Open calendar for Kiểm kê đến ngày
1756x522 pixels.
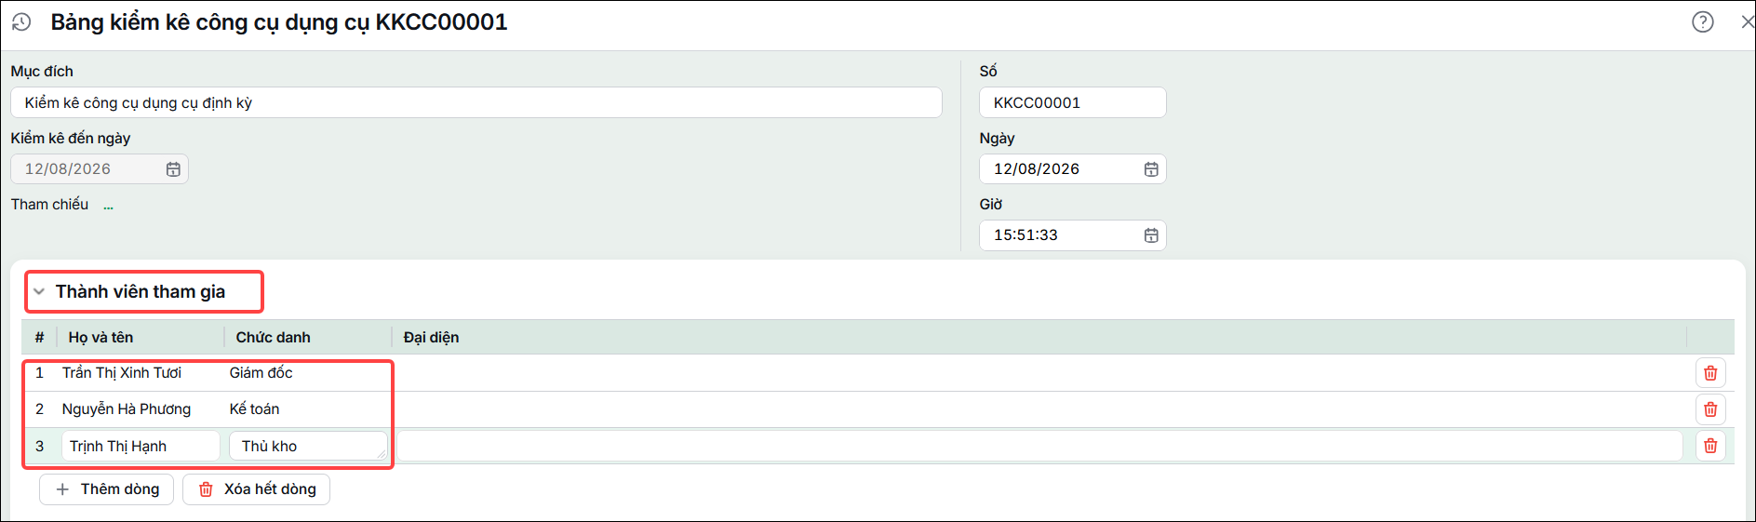[x=173, y=169]
